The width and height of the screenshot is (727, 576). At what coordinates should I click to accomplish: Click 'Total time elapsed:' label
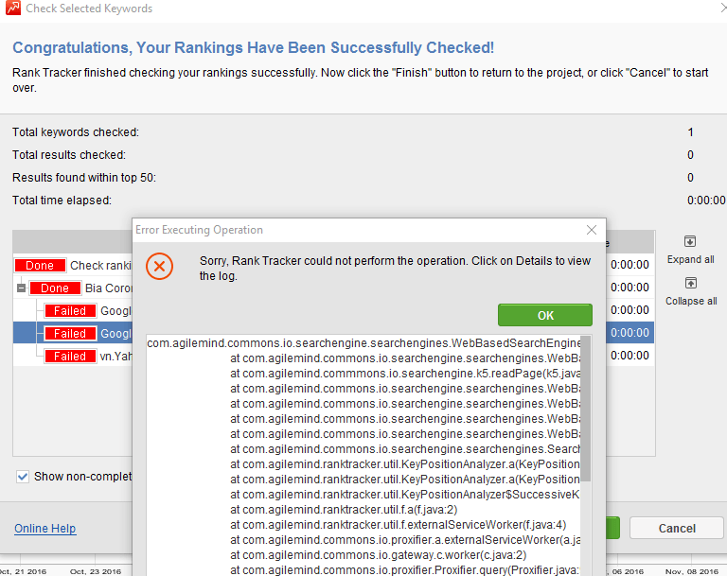tap(62, 201)
